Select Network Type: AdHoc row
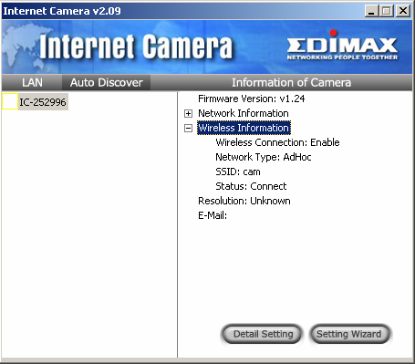This screenshot has width=415, height=364. (x=264, y=157)
